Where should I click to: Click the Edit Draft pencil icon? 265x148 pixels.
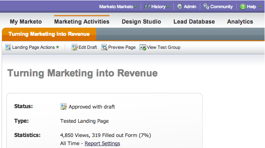pos(74,47)
